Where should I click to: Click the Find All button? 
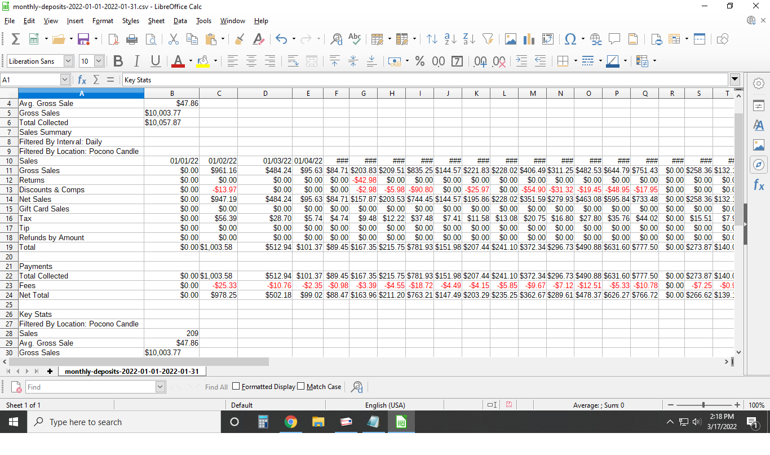pyautogui.click(x=216, y=387)
